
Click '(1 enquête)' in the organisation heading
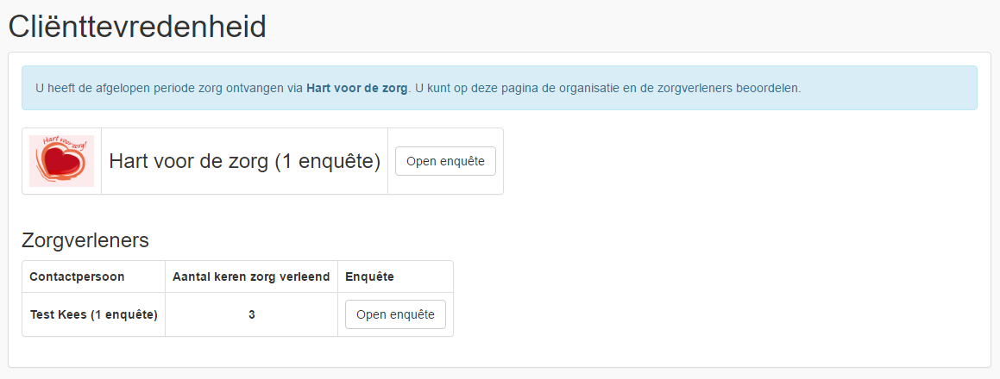(327, 161)
